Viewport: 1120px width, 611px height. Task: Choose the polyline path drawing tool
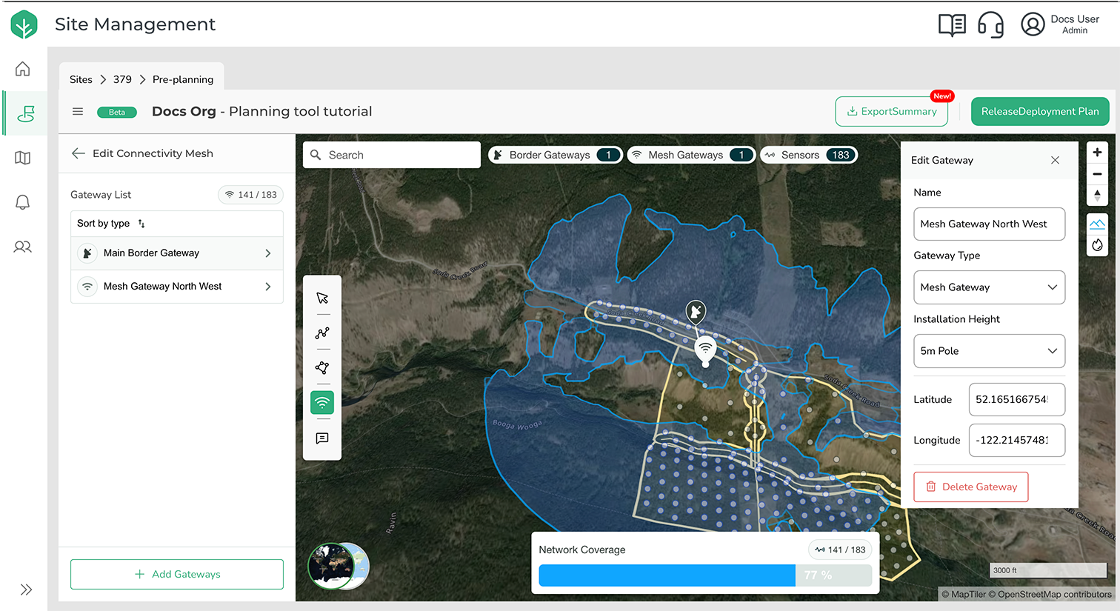(x=322, y=333)
